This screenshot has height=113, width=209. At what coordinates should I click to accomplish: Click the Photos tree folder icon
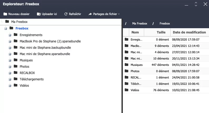(16, 66)
